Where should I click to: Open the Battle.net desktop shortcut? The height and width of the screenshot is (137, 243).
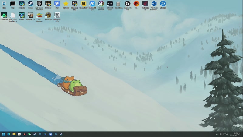[x=163, y=5]
